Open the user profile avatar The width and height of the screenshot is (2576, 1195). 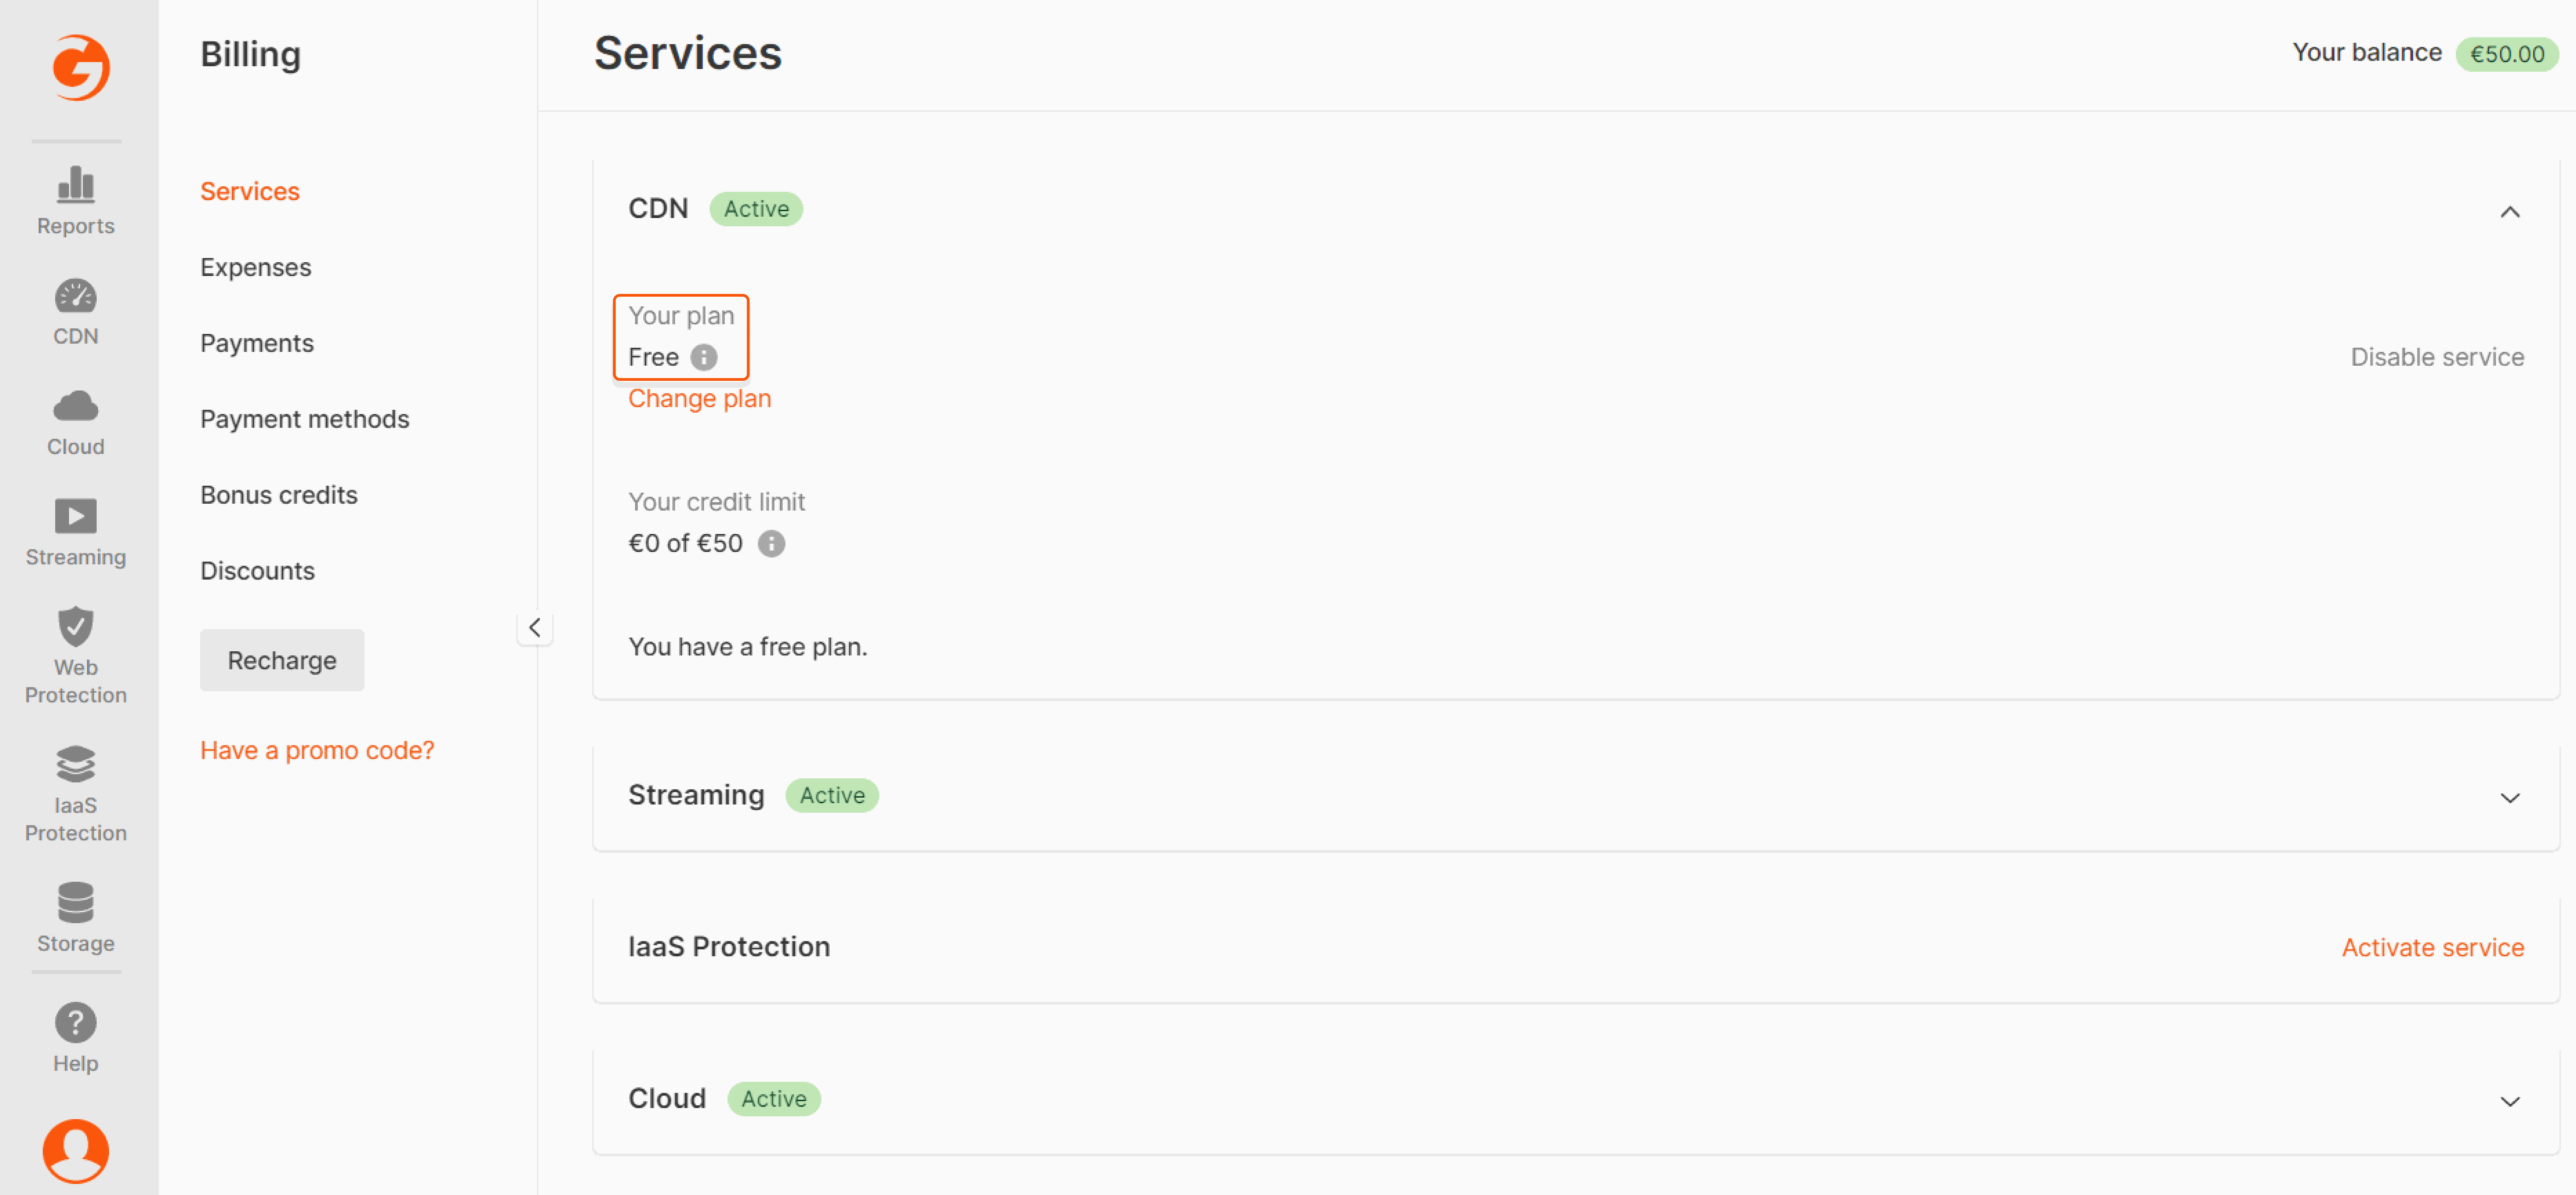(76, 1151)
